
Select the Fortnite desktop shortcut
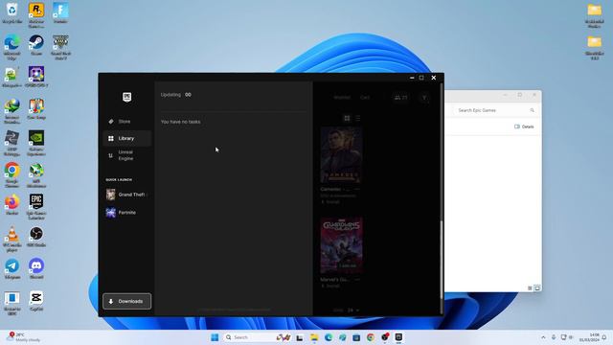60,12
